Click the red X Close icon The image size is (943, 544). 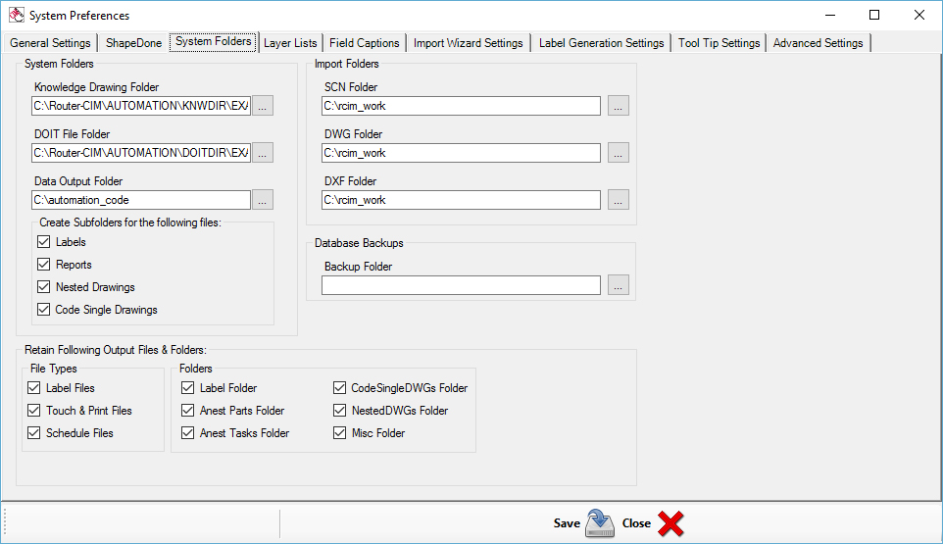[670, 523]
